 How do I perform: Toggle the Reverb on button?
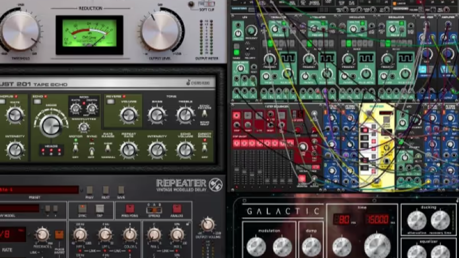[110, 101]
